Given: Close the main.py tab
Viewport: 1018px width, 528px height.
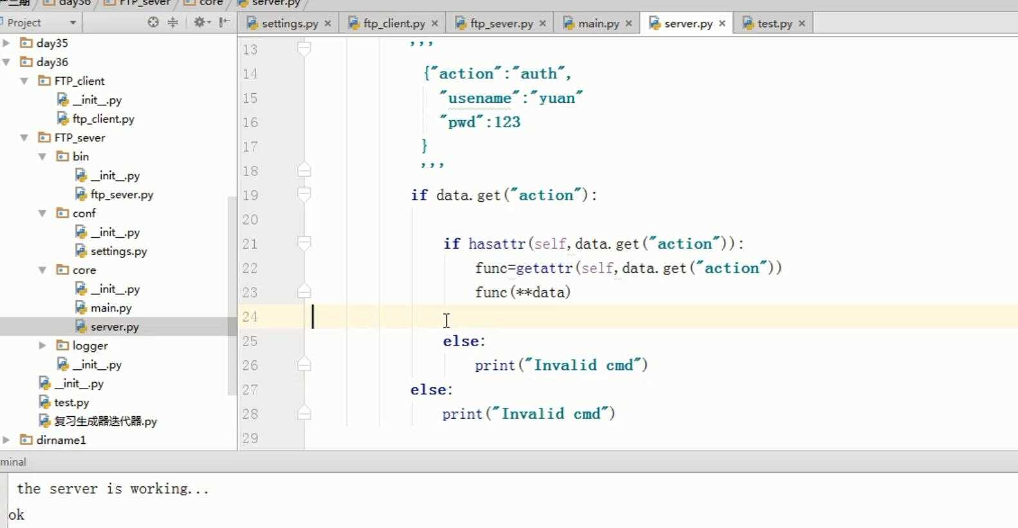Looking at the screenshot, I should (x=629, y=23).
